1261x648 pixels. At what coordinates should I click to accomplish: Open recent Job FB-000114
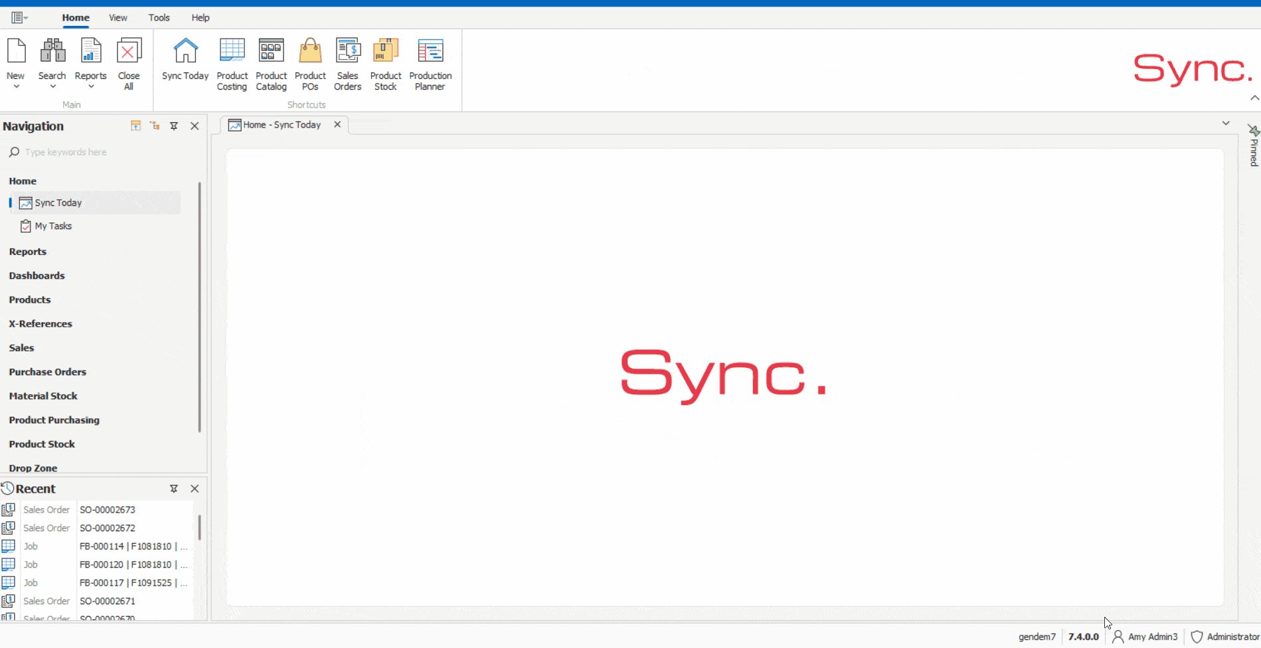[x=97, y=546]
